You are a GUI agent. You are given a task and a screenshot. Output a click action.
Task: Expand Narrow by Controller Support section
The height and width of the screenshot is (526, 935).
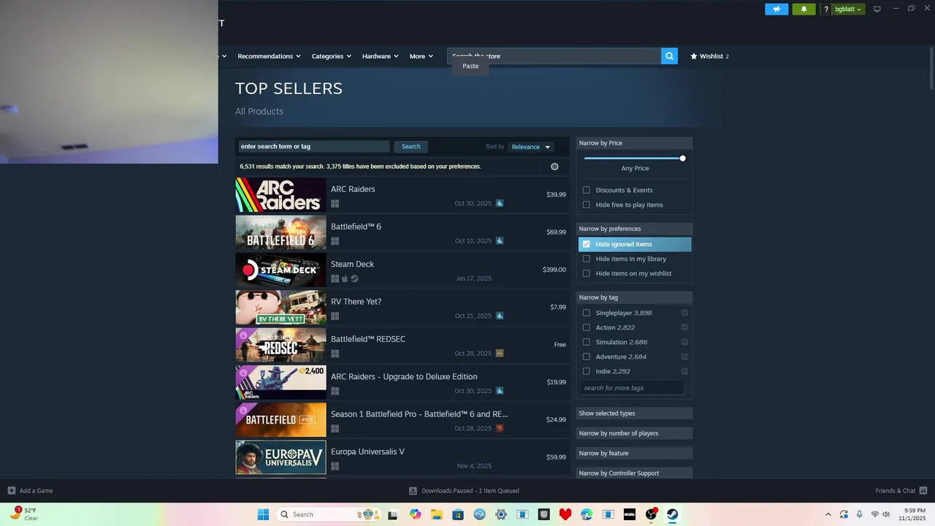[x=634, y=473]
